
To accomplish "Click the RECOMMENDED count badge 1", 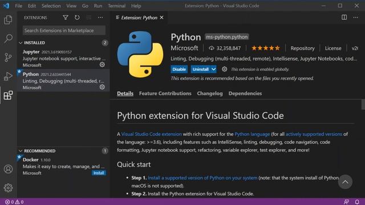I will click(x=105, y=151).
